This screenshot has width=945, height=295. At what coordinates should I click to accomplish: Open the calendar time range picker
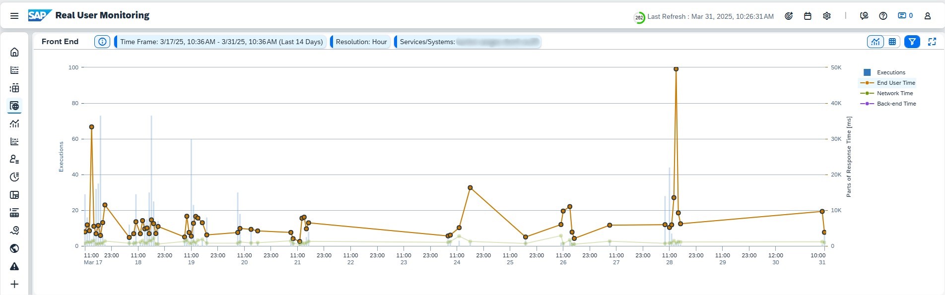tap(808, 16)
